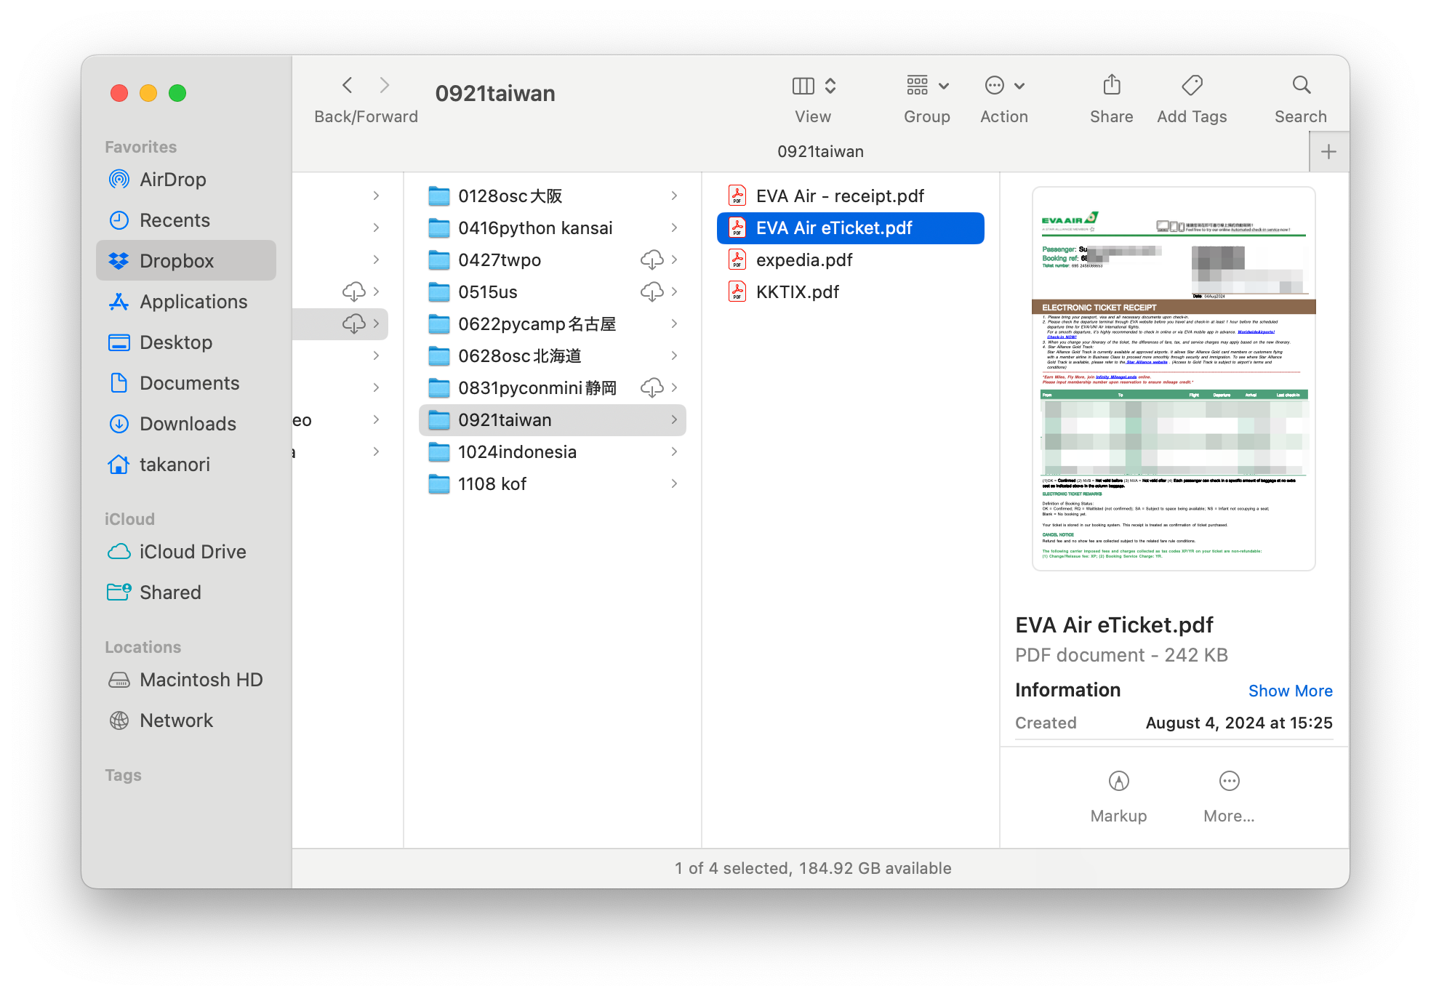Click the Share toolbar icon

1111,86
